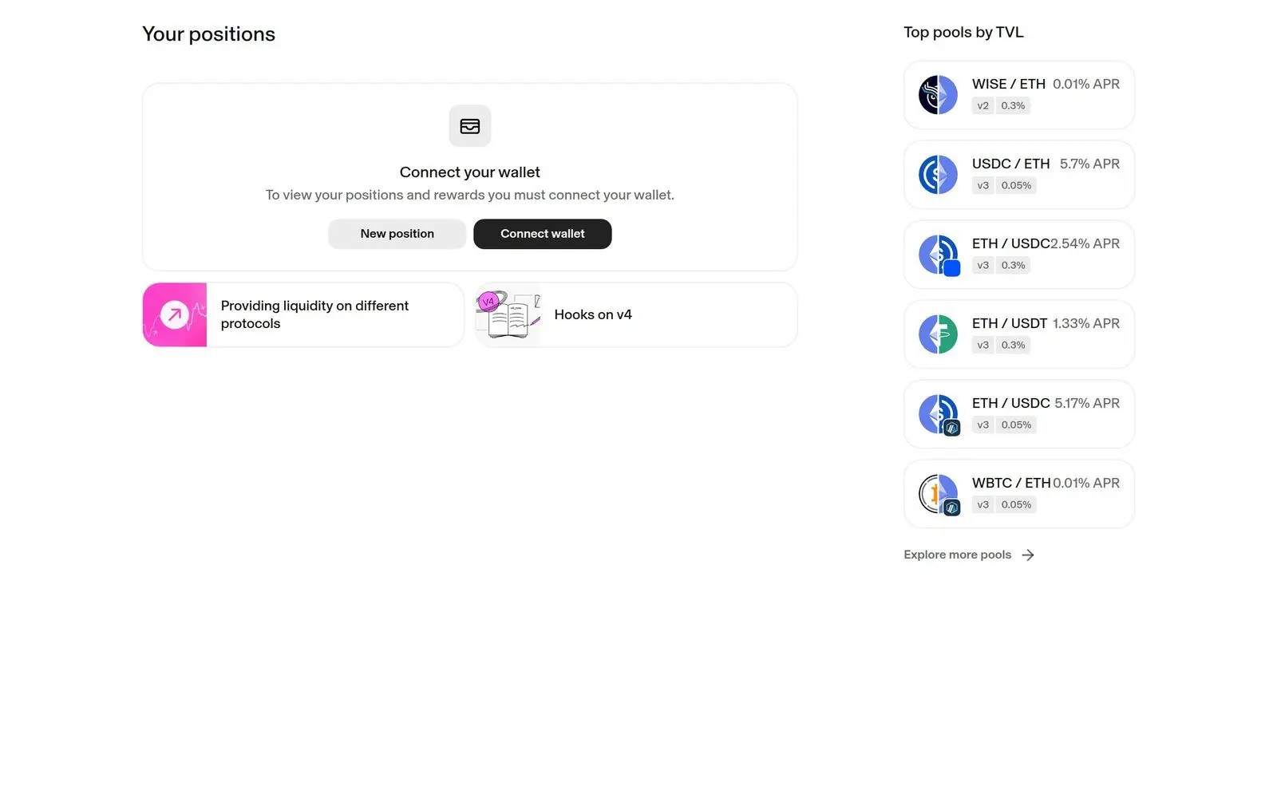The image size is (1277, 798).
Task: Click the wallet icon above Connect your wallet
Action: (x=469, y=126)
